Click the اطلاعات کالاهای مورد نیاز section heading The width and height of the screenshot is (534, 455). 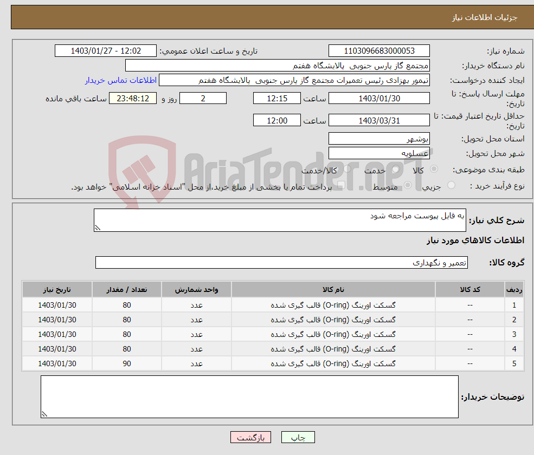coord(475,240)
